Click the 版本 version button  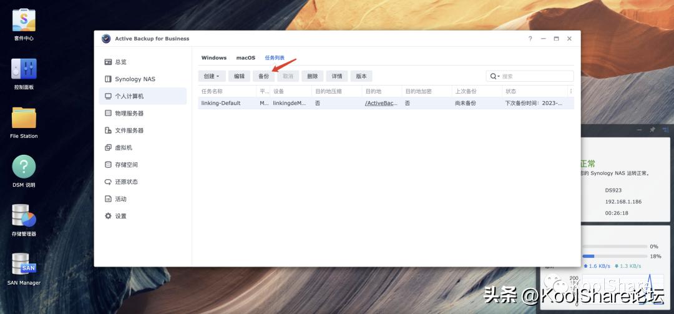pyautogui.click(x=361, y=76)
